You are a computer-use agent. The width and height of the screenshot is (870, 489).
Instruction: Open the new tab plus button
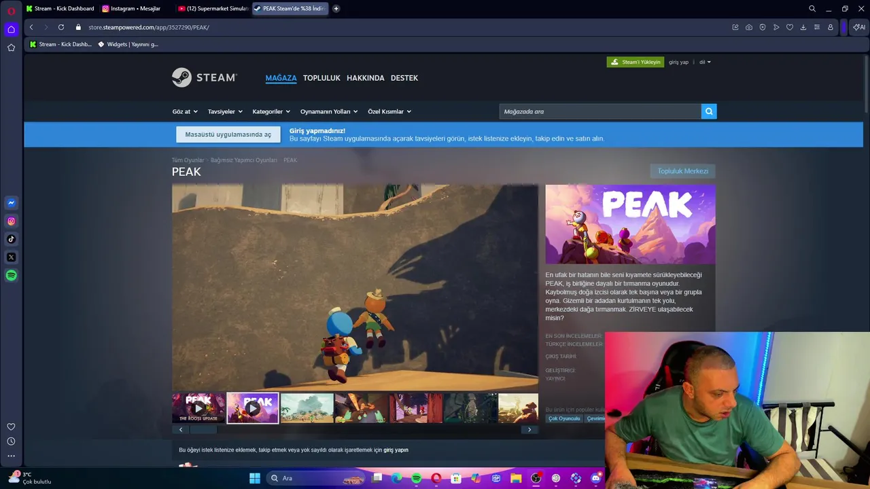[x=336, y=9]
